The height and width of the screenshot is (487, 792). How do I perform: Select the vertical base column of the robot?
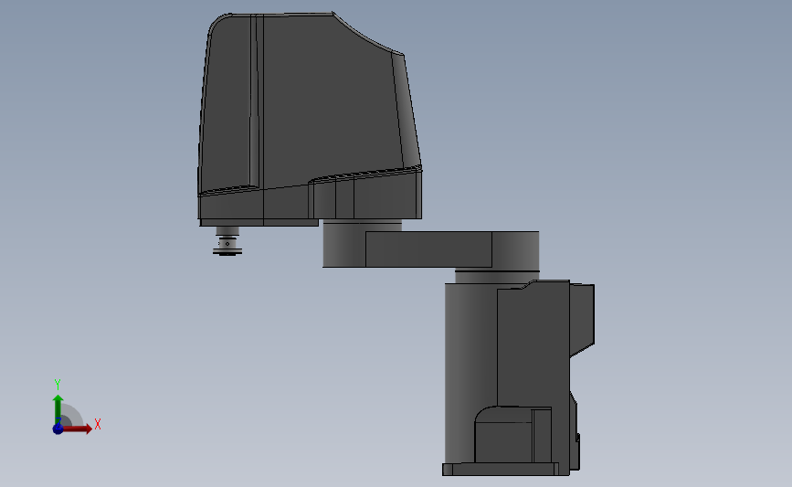(470, 374)
